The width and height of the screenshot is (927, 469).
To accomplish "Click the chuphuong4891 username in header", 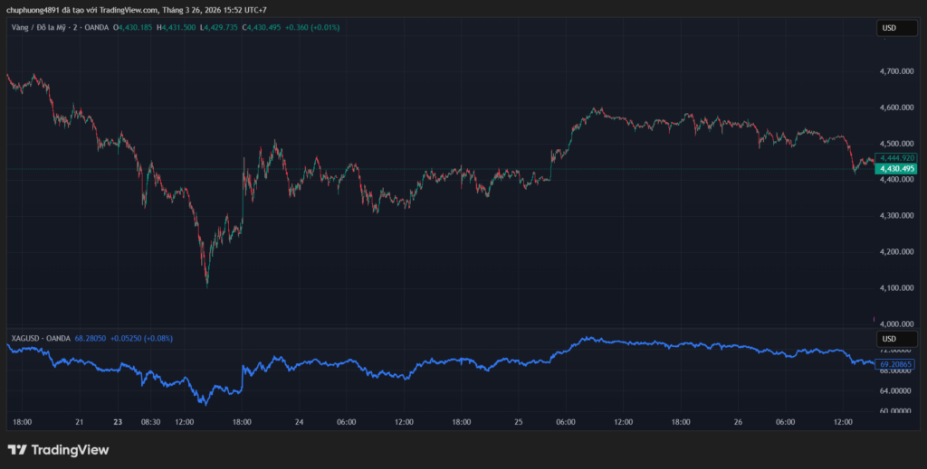I will [x=33, y=10].
